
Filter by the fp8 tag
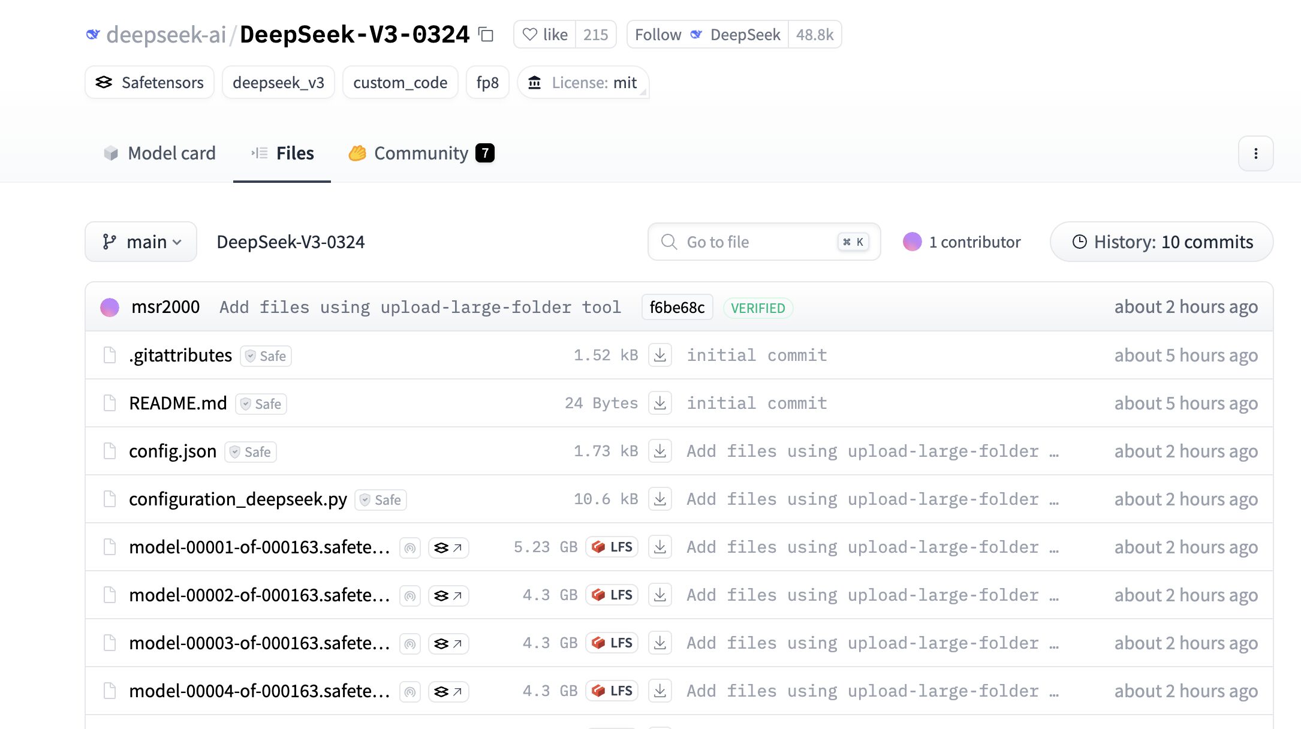coord(487,83)
